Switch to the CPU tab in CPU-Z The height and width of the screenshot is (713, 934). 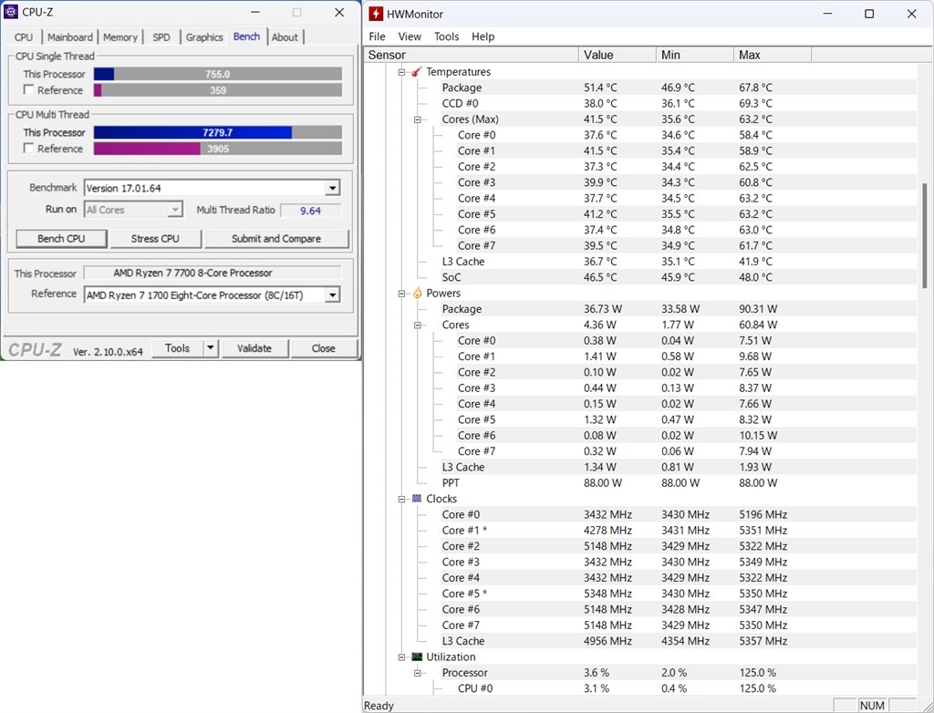coord(24,37)
